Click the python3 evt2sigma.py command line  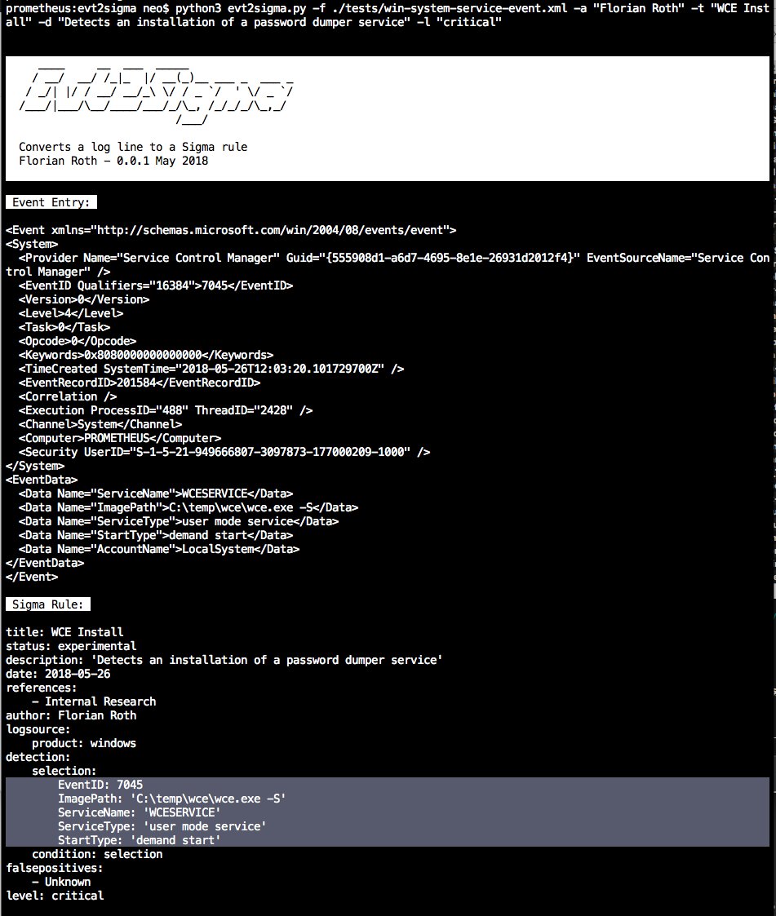tap(388, 15)
